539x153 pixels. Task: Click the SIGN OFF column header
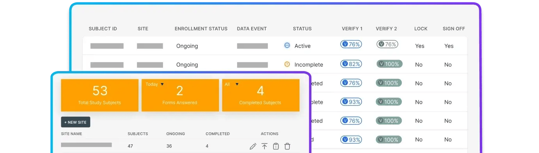pos(454,28)
